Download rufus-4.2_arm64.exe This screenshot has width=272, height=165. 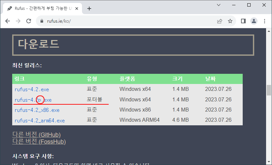point(40,120)
